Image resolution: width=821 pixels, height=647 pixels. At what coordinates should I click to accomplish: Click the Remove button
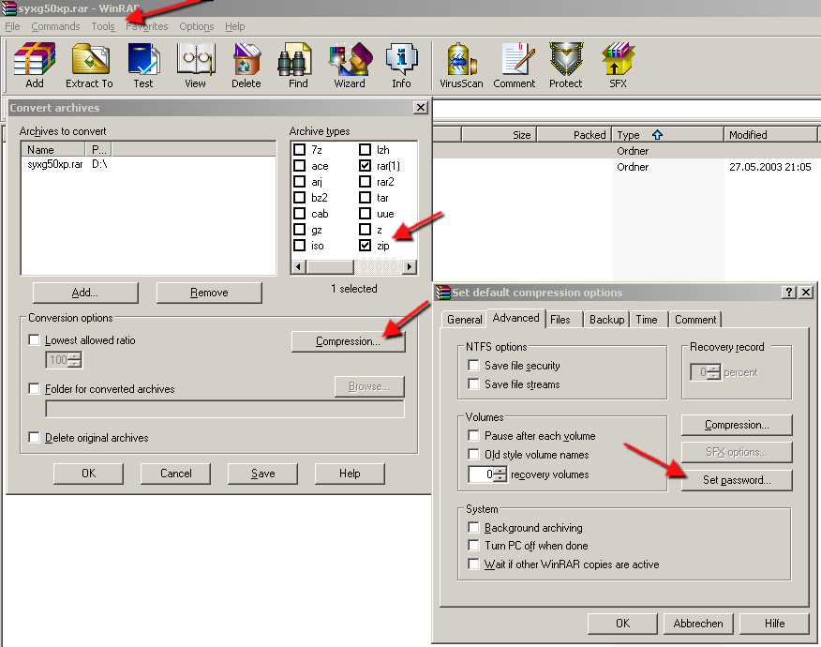coord(209,293)
